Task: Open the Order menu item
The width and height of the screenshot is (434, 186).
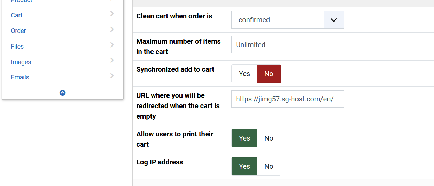Action: tap(18, 31)
